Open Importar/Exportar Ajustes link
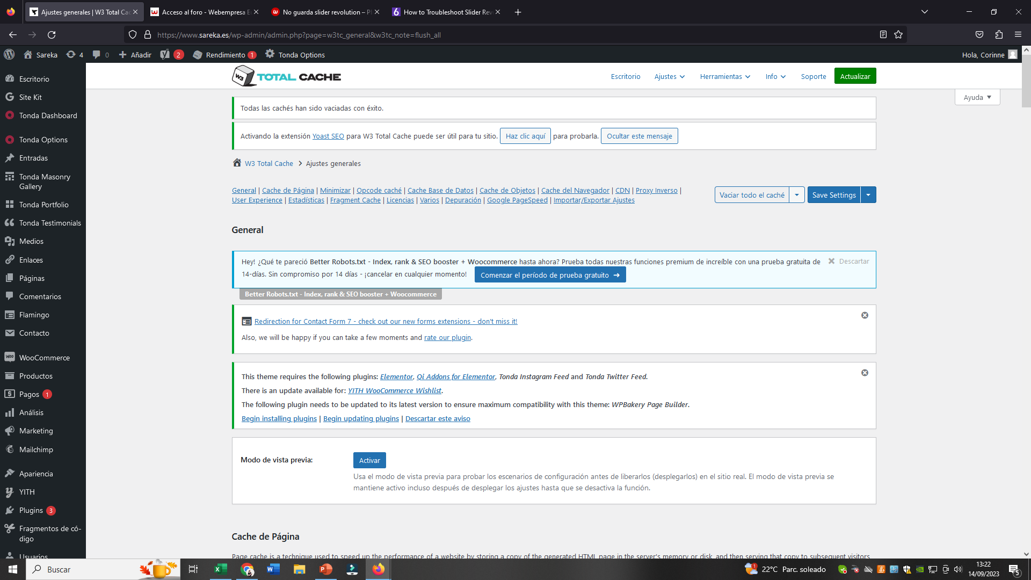 594,200
